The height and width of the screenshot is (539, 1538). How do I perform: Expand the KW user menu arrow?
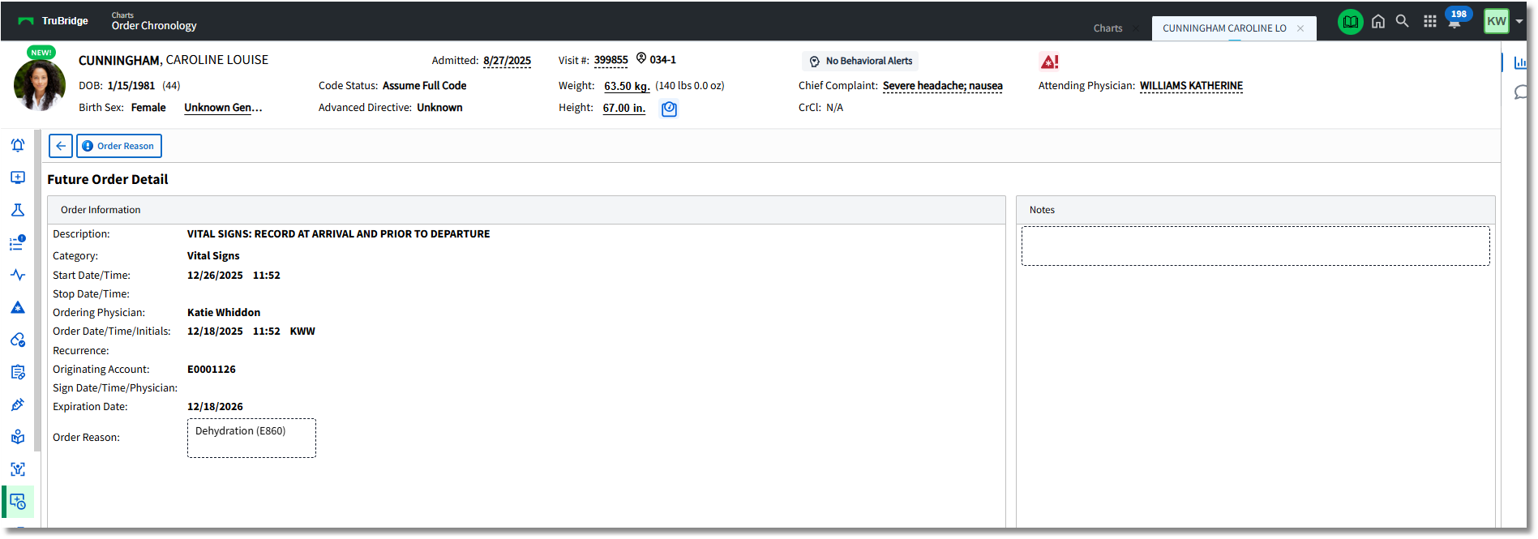tap(1519, 22)
